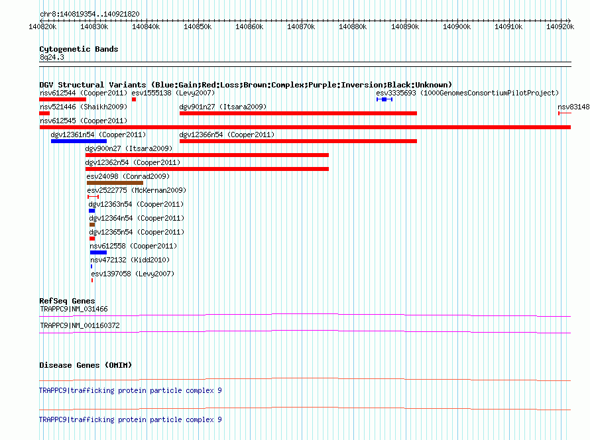The width and height of the screenshot is (590, 440).
Task: Click the small blue block under dgv12363n54
Action: (x=91, y=211)
